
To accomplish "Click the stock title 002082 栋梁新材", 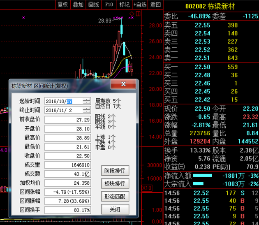I will coord(210,6).
